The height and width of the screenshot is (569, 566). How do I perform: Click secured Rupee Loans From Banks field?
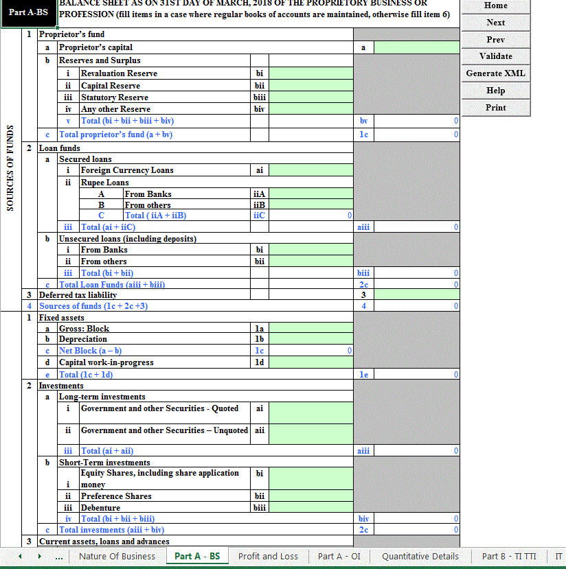tap(310, 194)
